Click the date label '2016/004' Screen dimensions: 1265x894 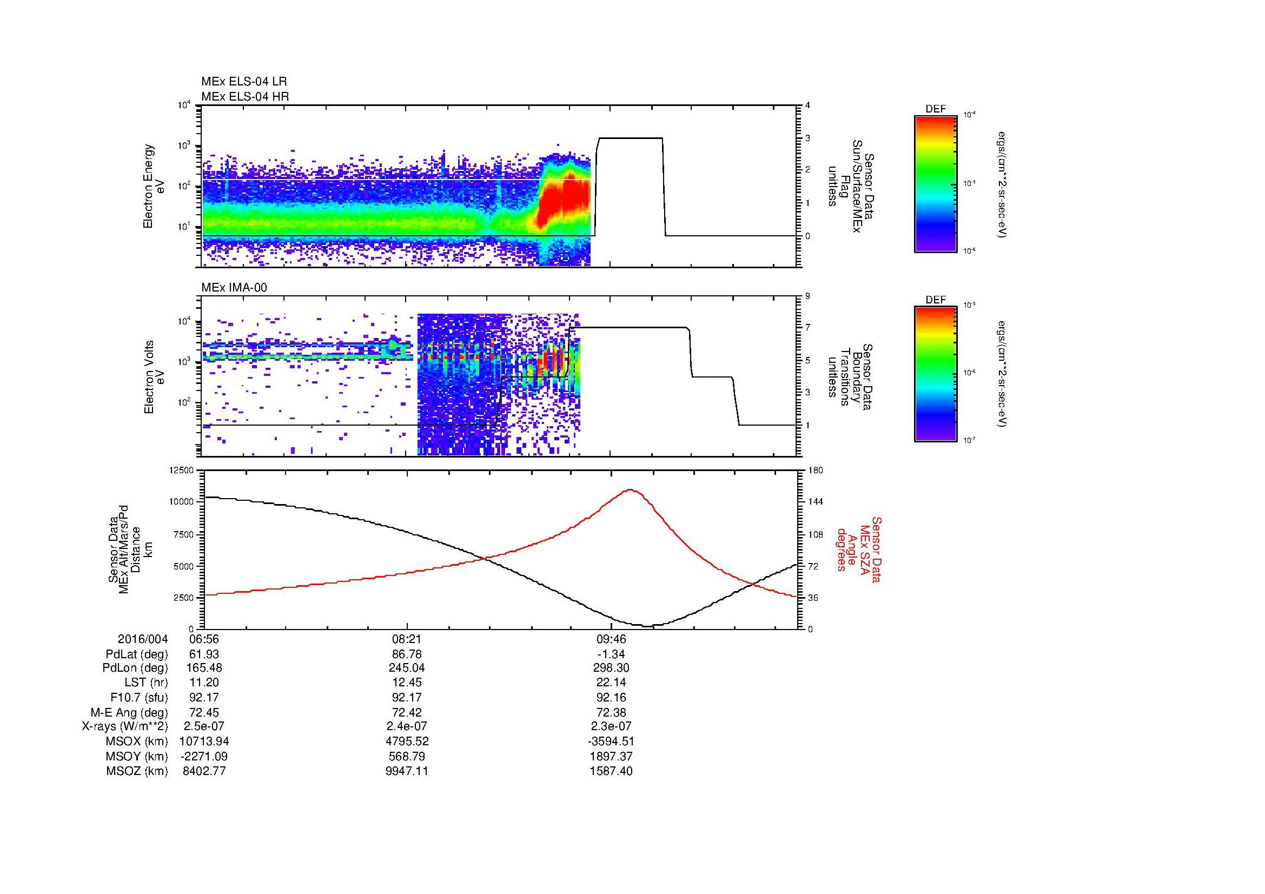pos(143,639)
